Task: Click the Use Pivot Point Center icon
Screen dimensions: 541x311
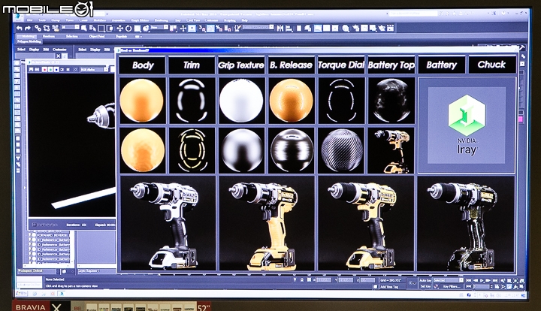Action: point(174,29)
